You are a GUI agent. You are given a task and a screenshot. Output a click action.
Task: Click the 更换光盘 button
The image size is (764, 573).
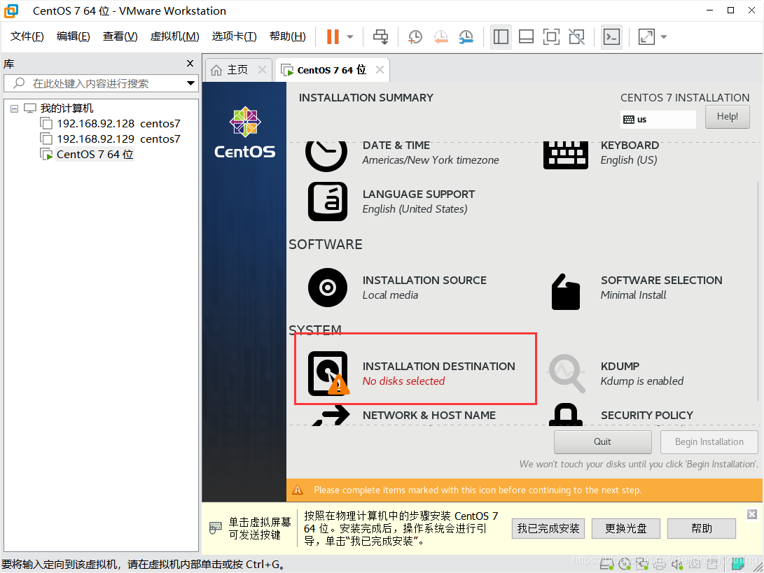[625, 529]
